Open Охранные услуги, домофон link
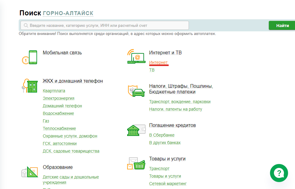295x189 pixels. click(x=70, y=136)
